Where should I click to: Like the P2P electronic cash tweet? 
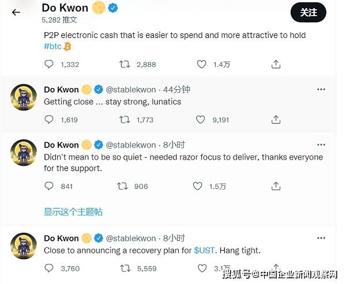200,65
